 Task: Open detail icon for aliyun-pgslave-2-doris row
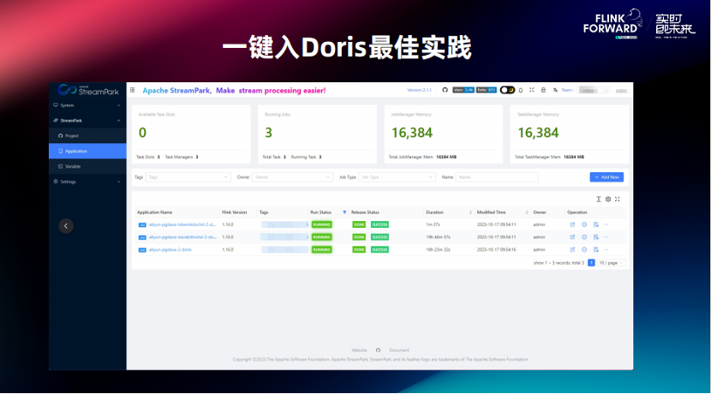(x=596, y=250)
